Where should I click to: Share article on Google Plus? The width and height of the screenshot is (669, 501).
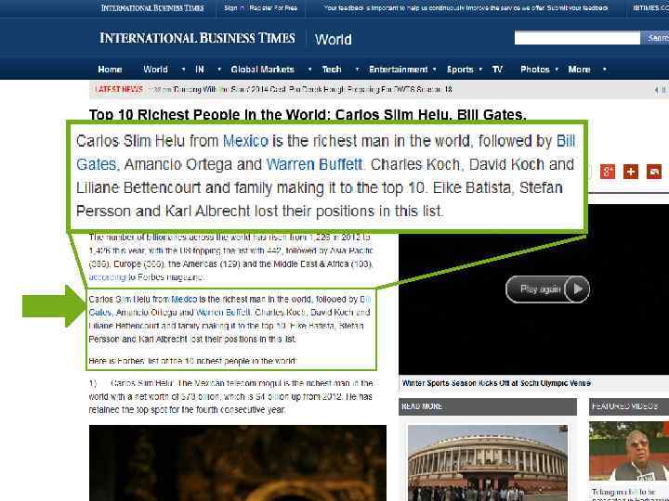(x=608, y=172)
